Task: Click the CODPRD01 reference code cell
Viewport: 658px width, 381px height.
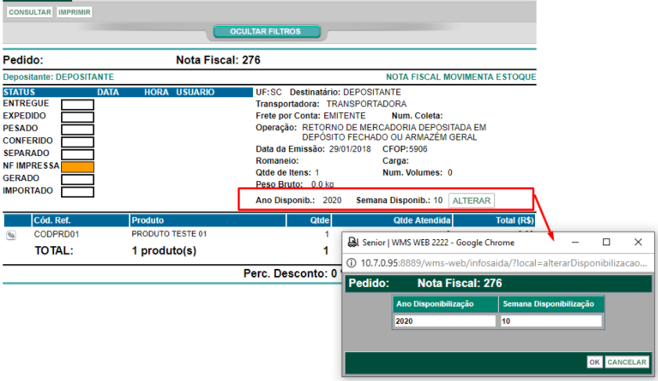Action: tap(56, 234)
